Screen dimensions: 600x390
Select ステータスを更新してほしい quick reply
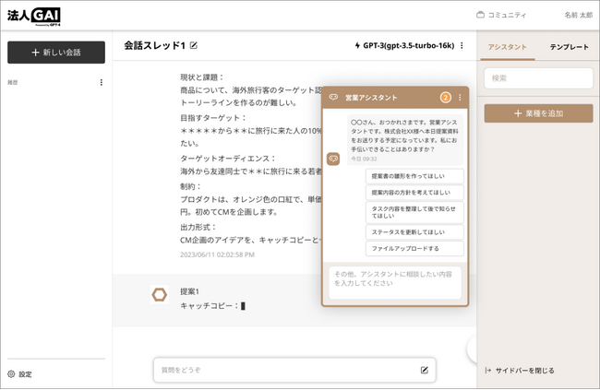(x=404, y=232)
